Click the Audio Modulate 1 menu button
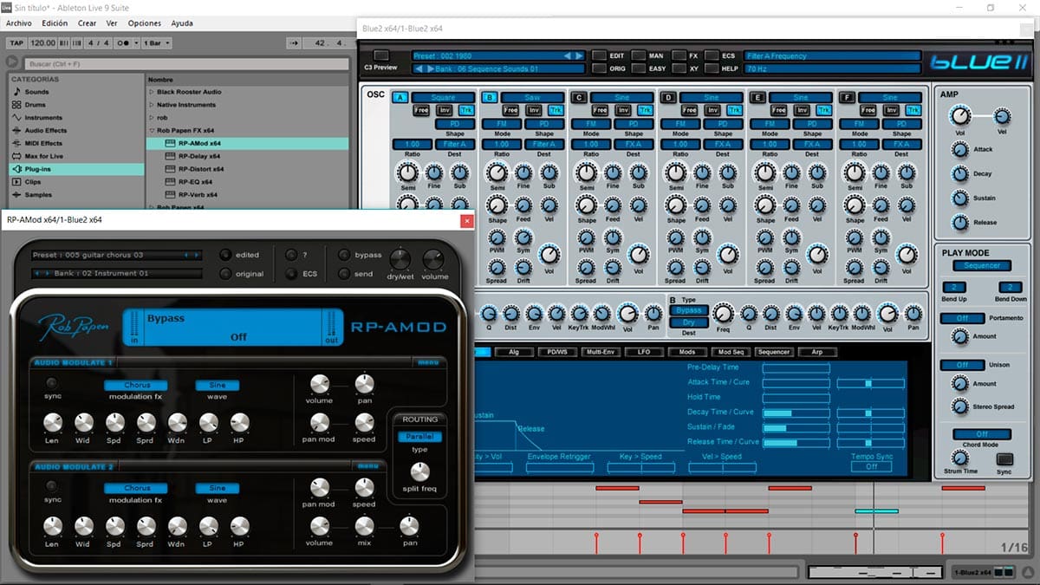The image size is (1040, 585). [x=428, y=362]
